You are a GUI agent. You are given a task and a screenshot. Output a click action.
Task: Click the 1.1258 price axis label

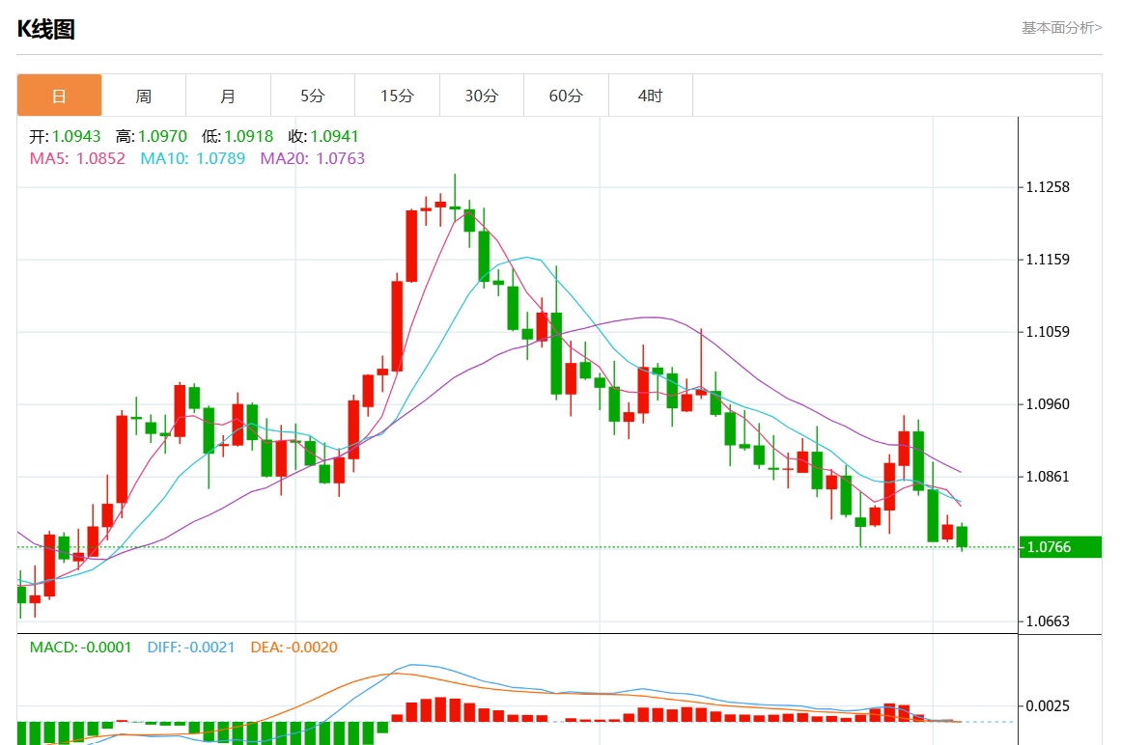pyautogui.click(x=1048, y=187)
